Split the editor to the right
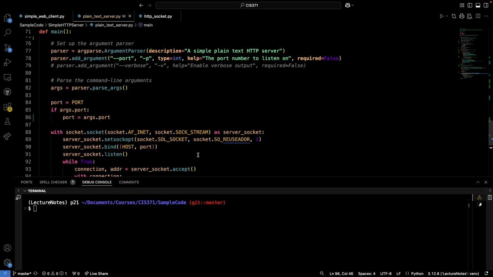Viewport: 493px width, 277px height. pyautogui.click(x=478, y=16)
